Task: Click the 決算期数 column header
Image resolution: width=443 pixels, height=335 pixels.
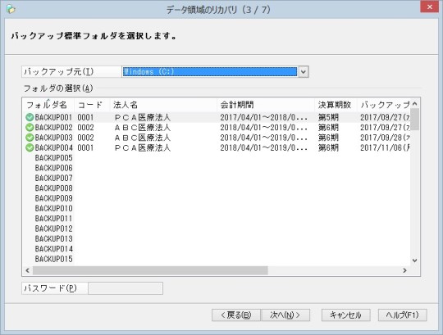Action: click(336, 105)
